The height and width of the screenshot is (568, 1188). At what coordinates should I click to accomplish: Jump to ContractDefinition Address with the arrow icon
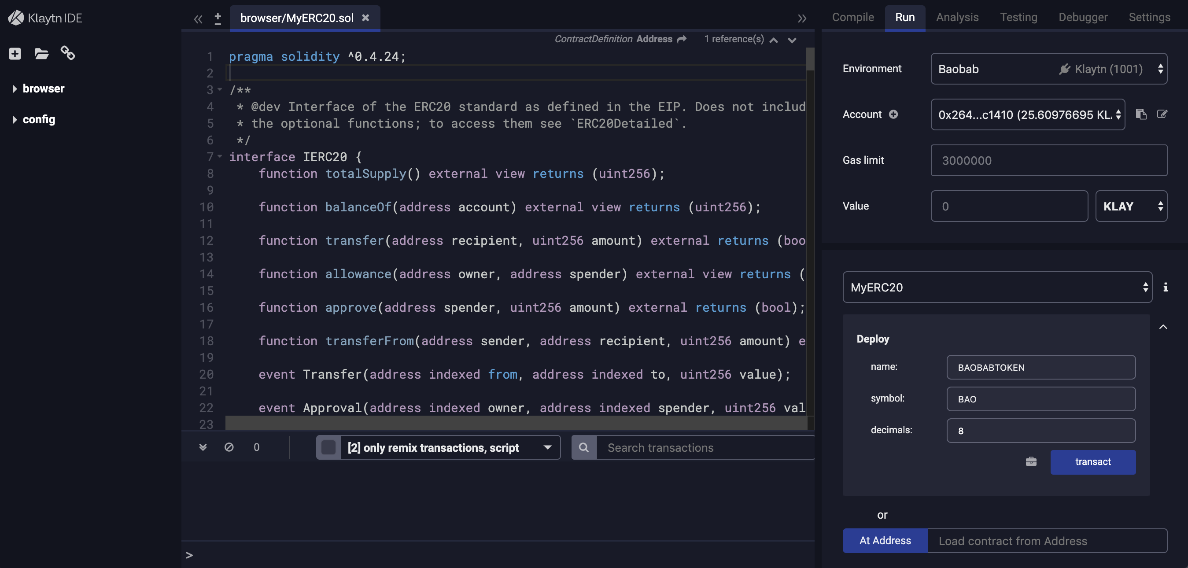682,39
